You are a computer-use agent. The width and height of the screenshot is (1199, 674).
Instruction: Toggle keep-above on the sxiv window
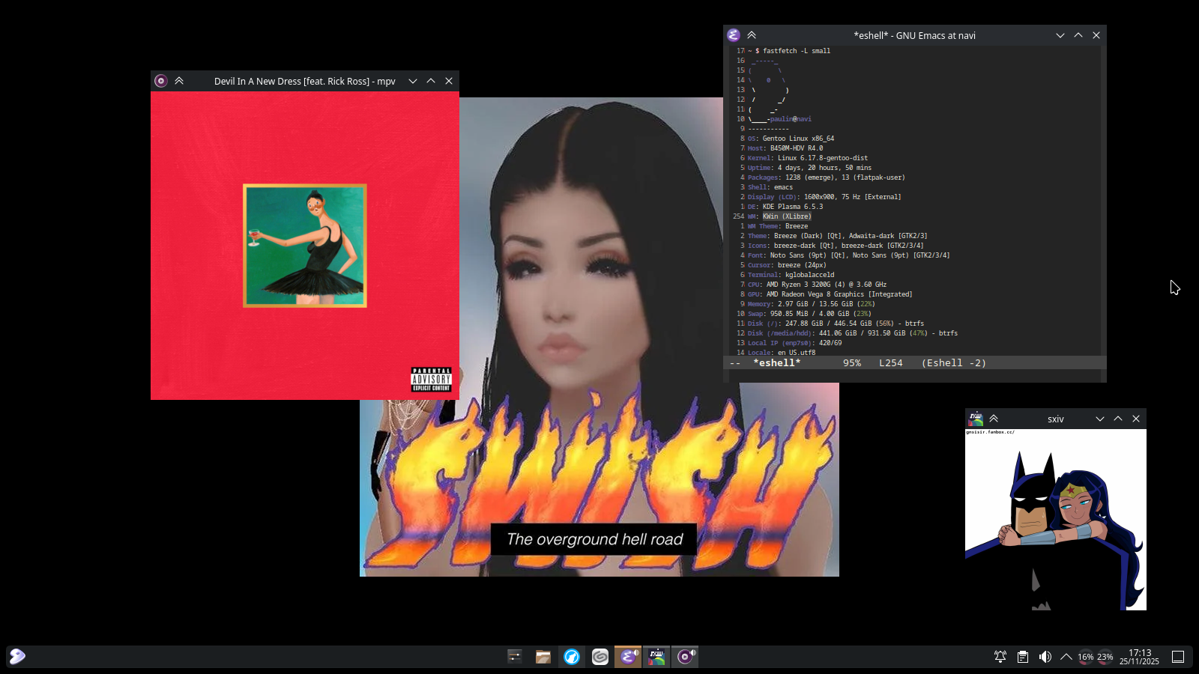[994, 419]
